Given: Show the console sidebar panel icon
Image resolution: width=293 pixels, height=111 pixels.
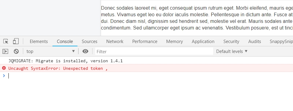Looking at the screenshot, I should coord(5,51).
